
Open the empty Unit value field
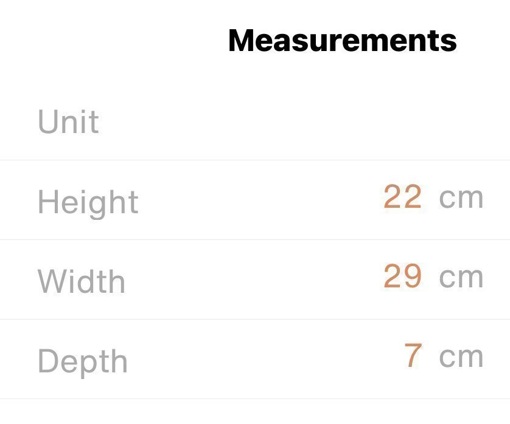tap(365, 121)
